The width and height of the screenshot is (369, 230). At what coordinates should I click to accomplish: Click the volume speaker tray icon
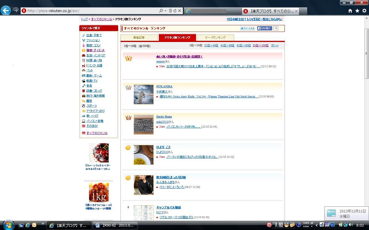pos(351,225)
